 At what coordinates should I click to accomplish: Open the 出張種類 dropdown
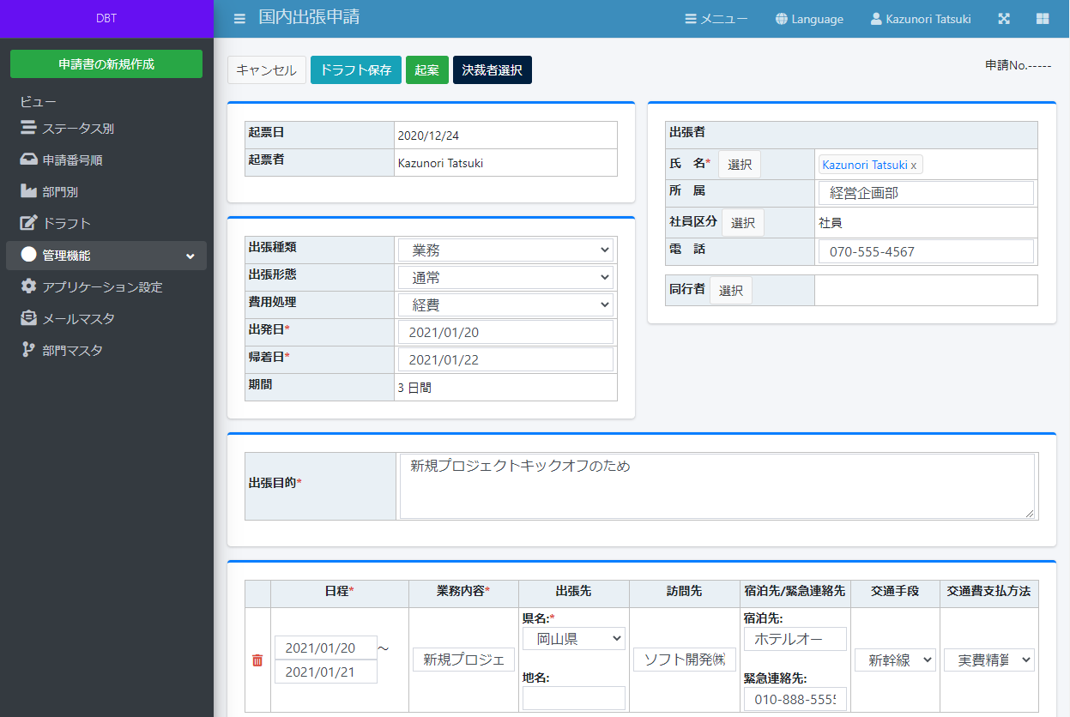pos(505,250)
